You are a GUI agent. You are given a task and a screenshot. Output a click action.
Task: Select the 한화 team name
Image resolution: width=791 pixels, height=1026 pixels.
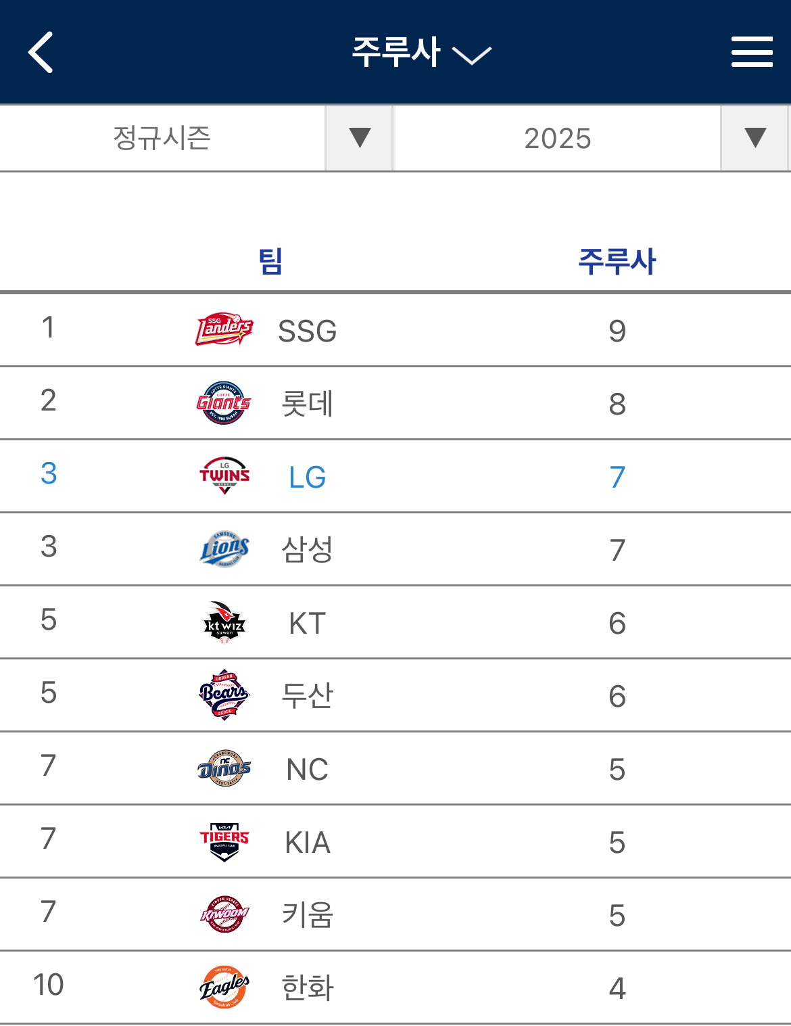coord(308,988)
